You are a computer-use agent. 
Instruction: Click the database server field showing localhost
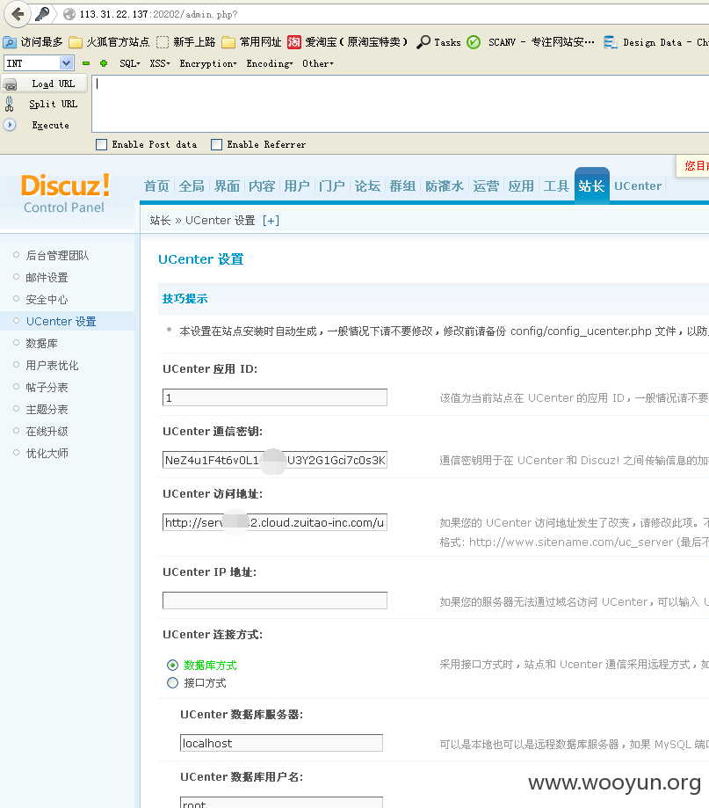point(282,743)
